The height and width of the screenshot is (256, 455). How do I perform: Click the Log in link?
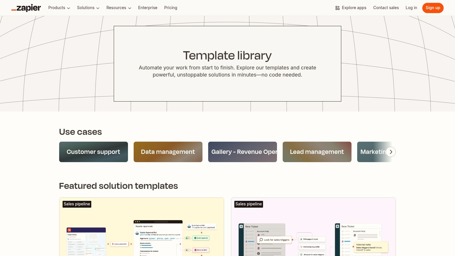tap(411, 8)
